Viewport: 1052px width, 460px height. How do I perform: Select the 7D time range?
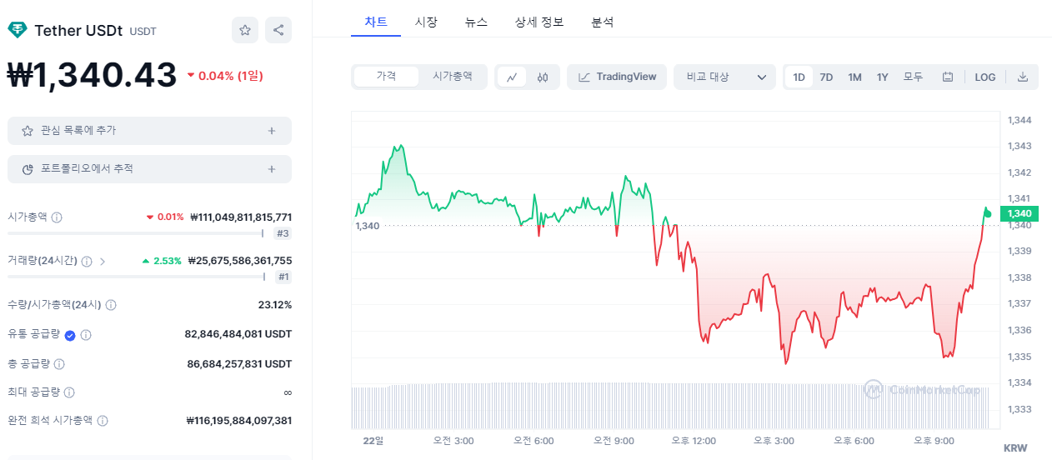826,77
